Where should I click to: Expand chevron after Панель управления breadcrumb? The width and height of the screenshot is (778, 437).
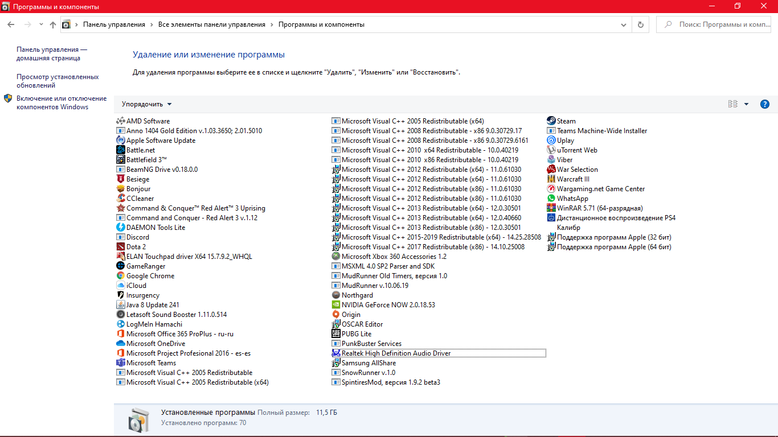click(151, 24)
